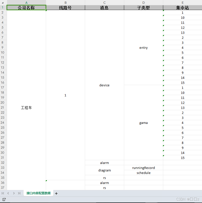Click cell E9 containing 4
The image size is (202, 203).
[x=182, y=48]
